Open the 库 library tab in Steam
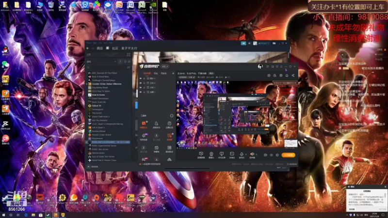The width and height of the screenshot is (388, 218). [107, 48]
